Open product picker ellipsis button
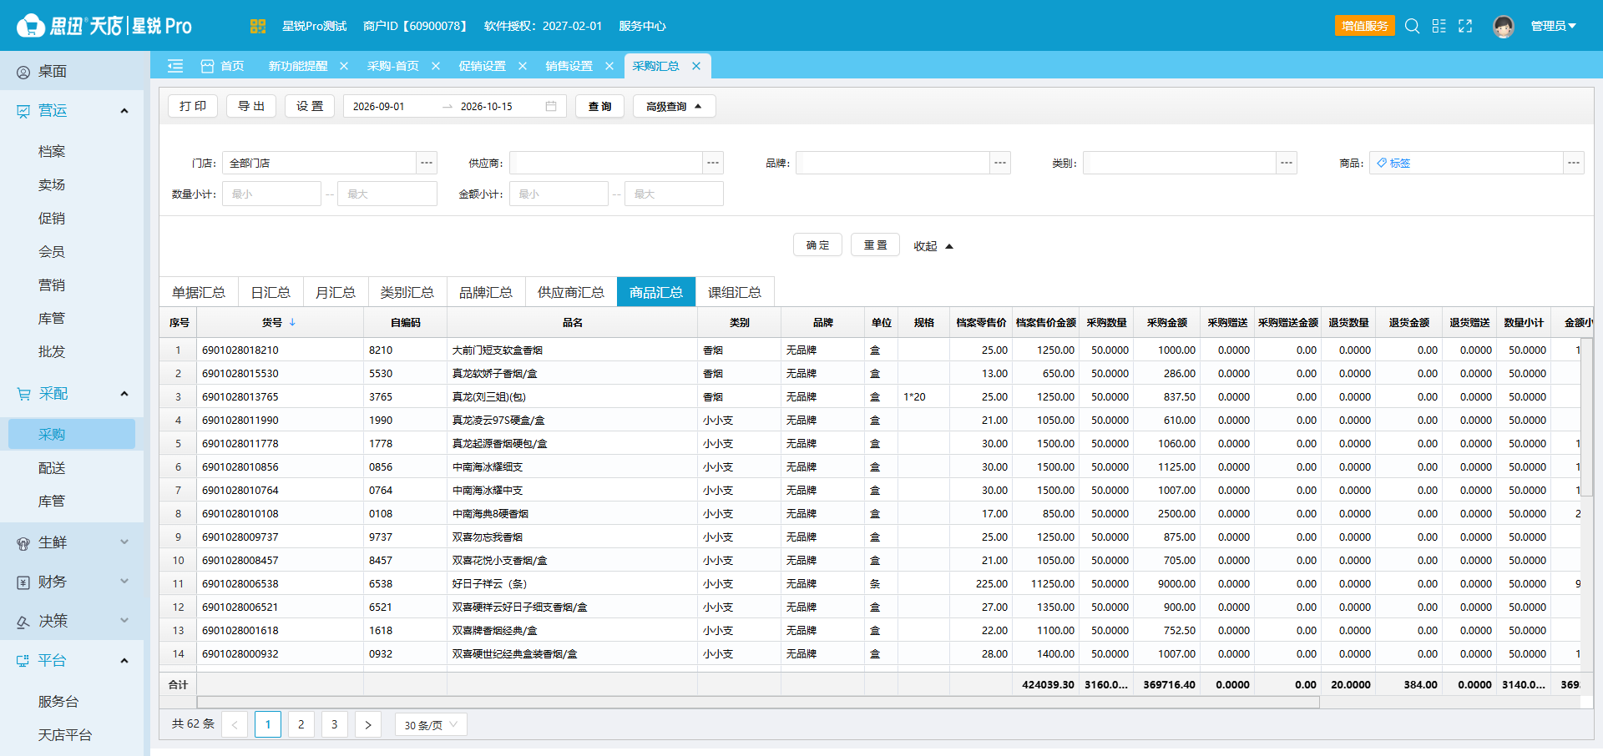 1574,163
